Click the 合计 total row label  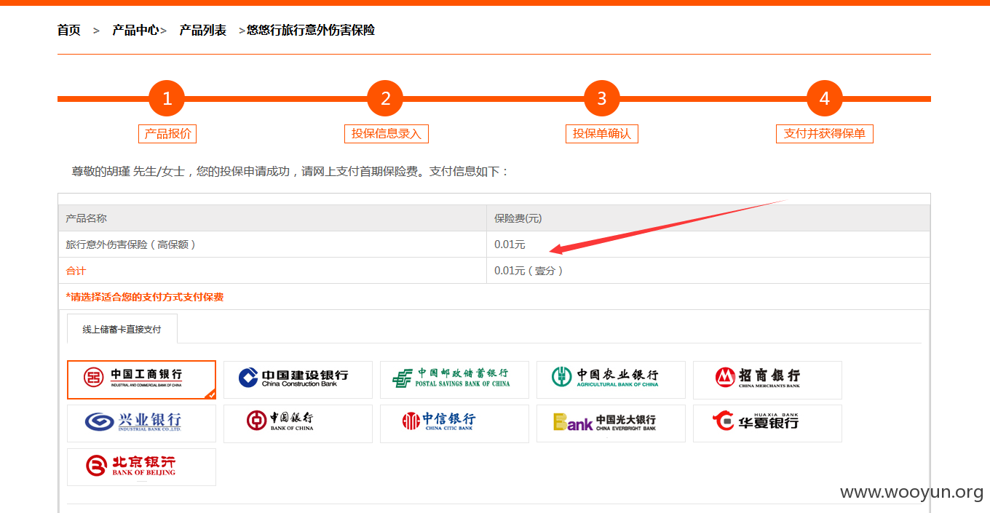click(76, 271)
